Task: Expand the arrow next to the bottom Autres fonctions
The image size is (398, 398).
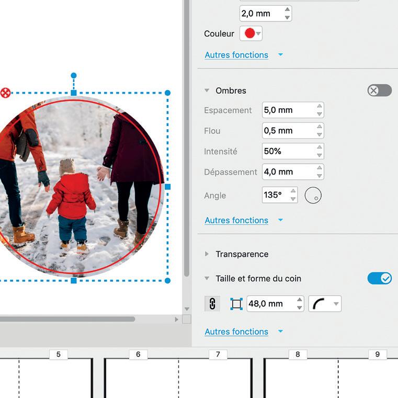Action: [280, 331]
